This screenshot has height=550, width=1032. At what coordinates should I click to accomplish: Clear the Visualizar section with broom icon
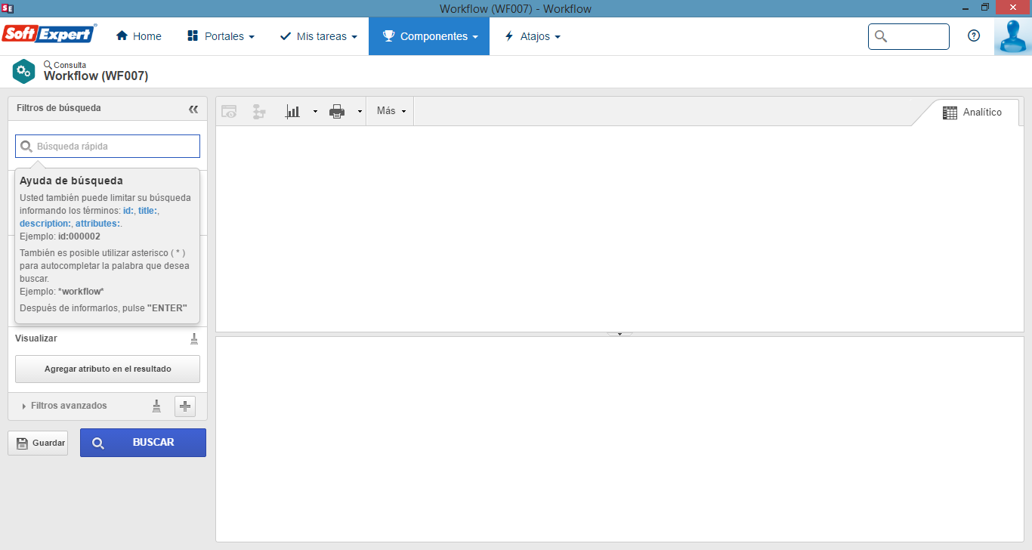pos(194,338)
